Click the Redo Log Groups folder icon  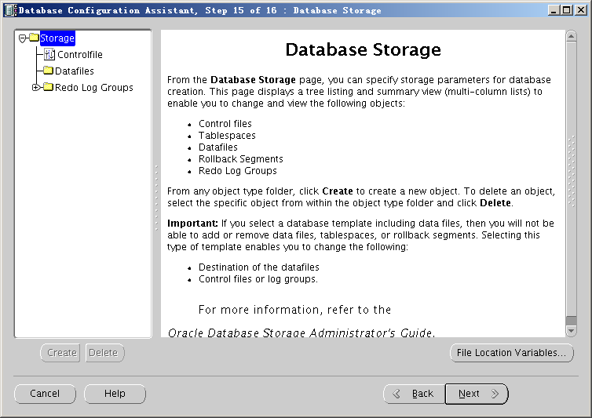48,88
